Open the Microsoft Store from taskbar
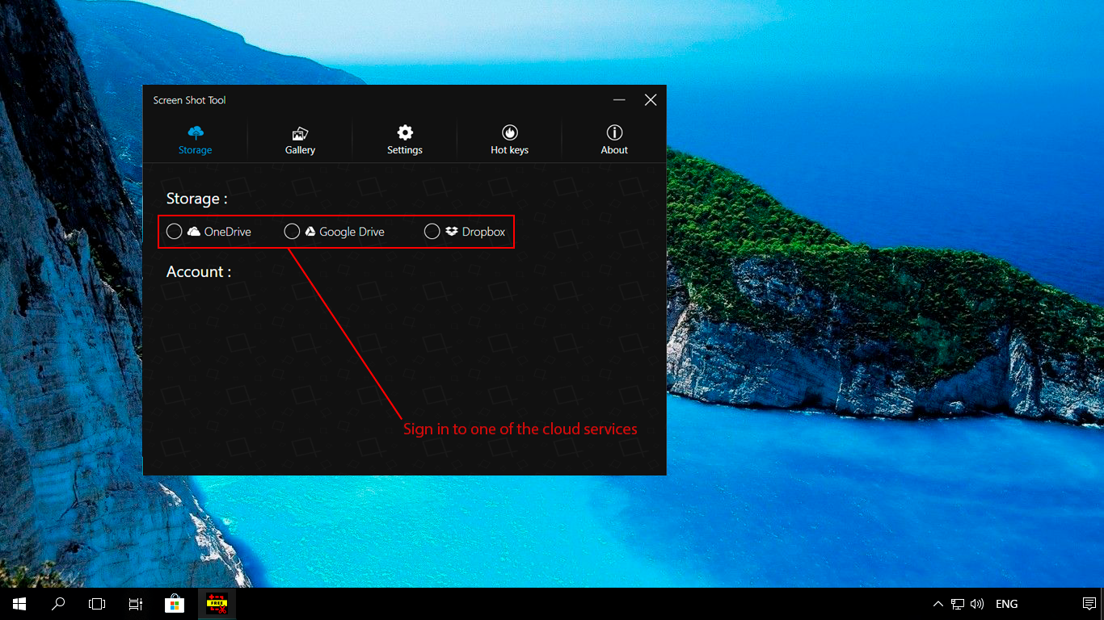1104x620 pixels. [174, 603]
